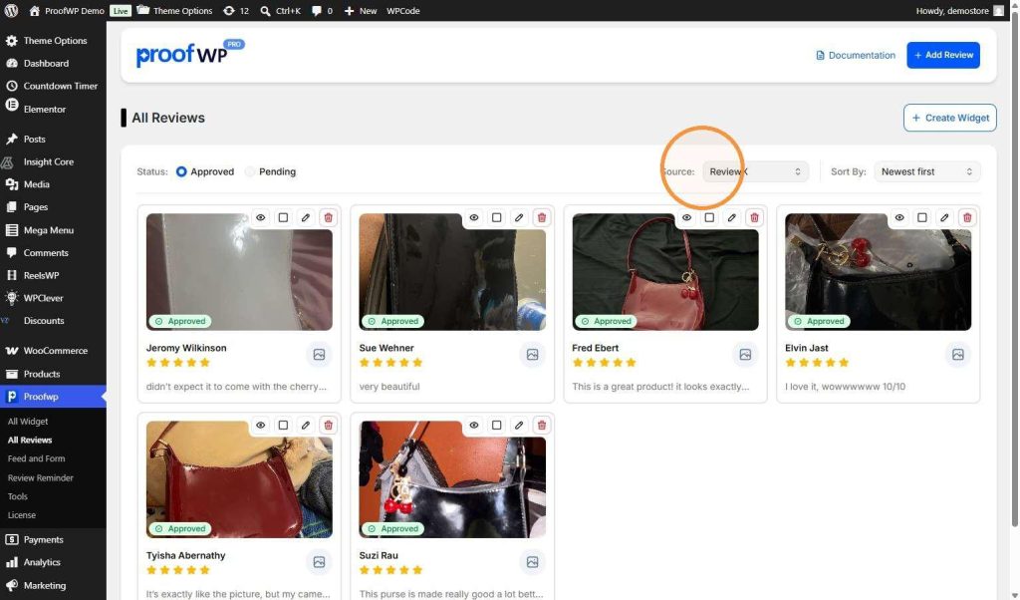Edit Elvin Jast review with pencil icon
Screen dimensions: 1020x600
tap(944, 217)
